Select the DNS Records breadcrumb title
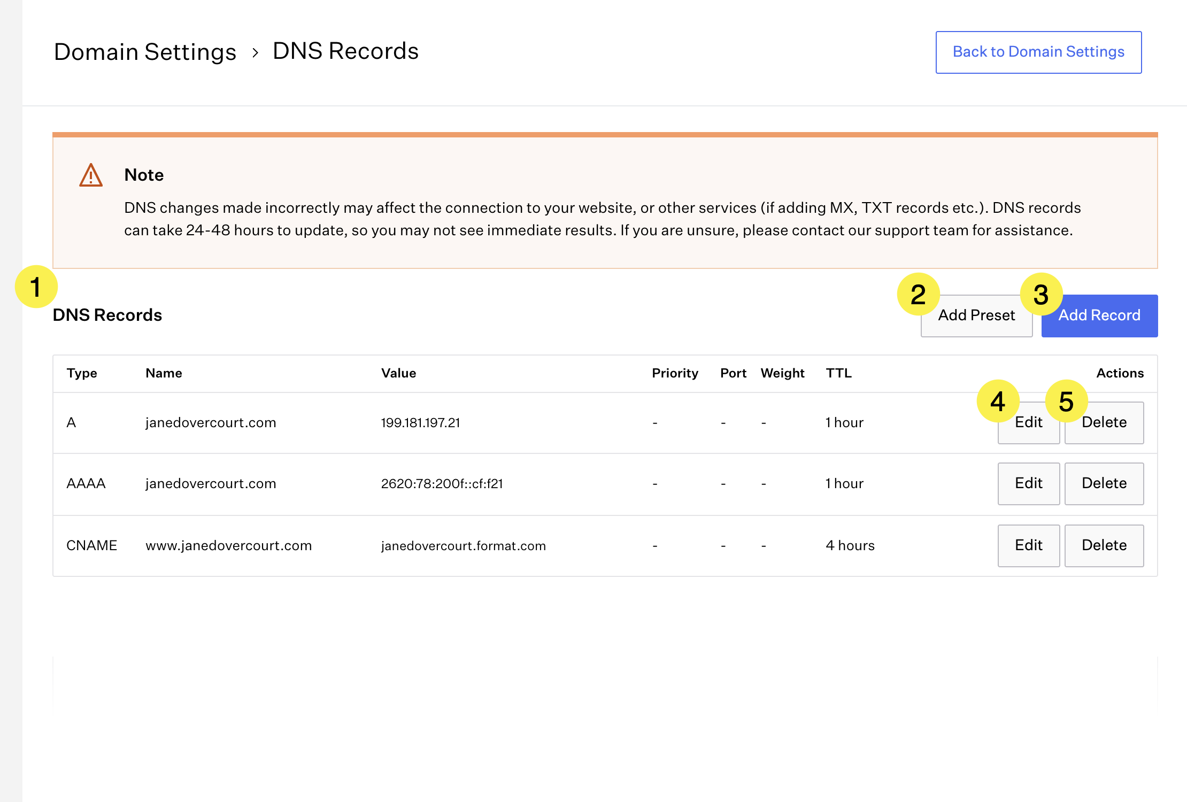Viewport: 1187px width, 802px height. 345,51
